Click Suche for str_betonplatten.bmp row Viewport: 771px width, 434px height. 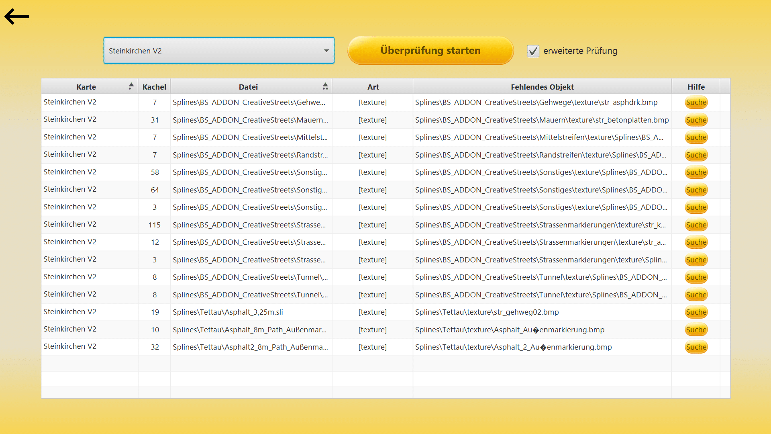(x=696, y=120)
